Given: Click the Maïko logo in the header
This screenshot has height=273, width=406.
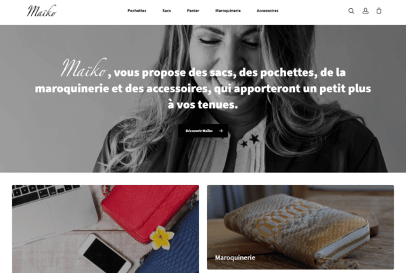Looking at the screenshot, I should point(41,11).
